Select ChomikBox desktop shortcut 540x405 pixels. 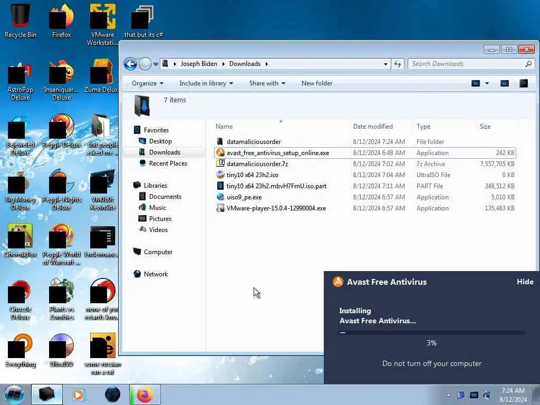pyautogui.click(x=21, y=240)
